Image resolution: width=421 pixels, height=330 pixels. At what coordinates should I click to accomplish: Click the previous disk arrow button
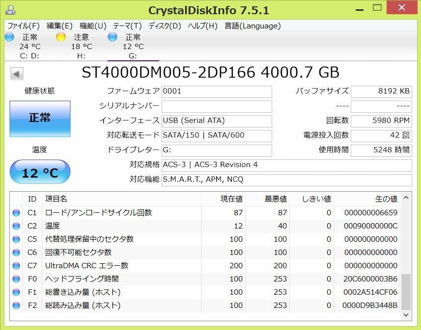point(17,74)
